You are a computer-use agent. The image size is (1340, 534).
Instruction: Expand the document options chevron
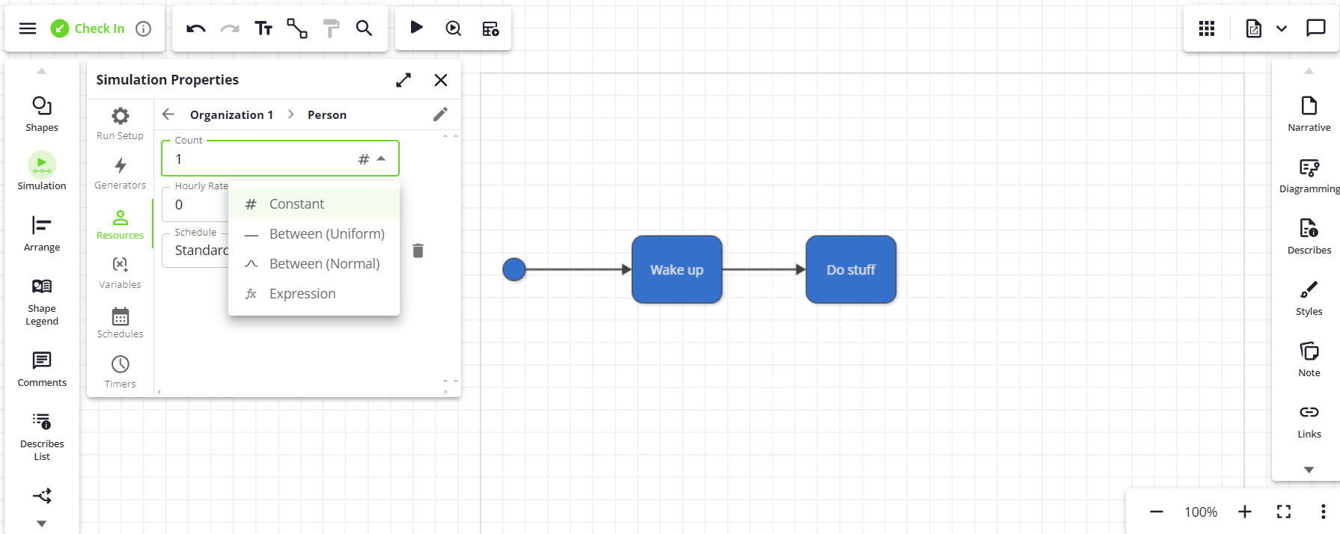point(1282,28)
